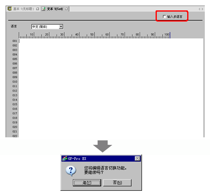The image size is (210, 192).
Task: Click the ruler marker at column 100
Action: tap(170, 35)
